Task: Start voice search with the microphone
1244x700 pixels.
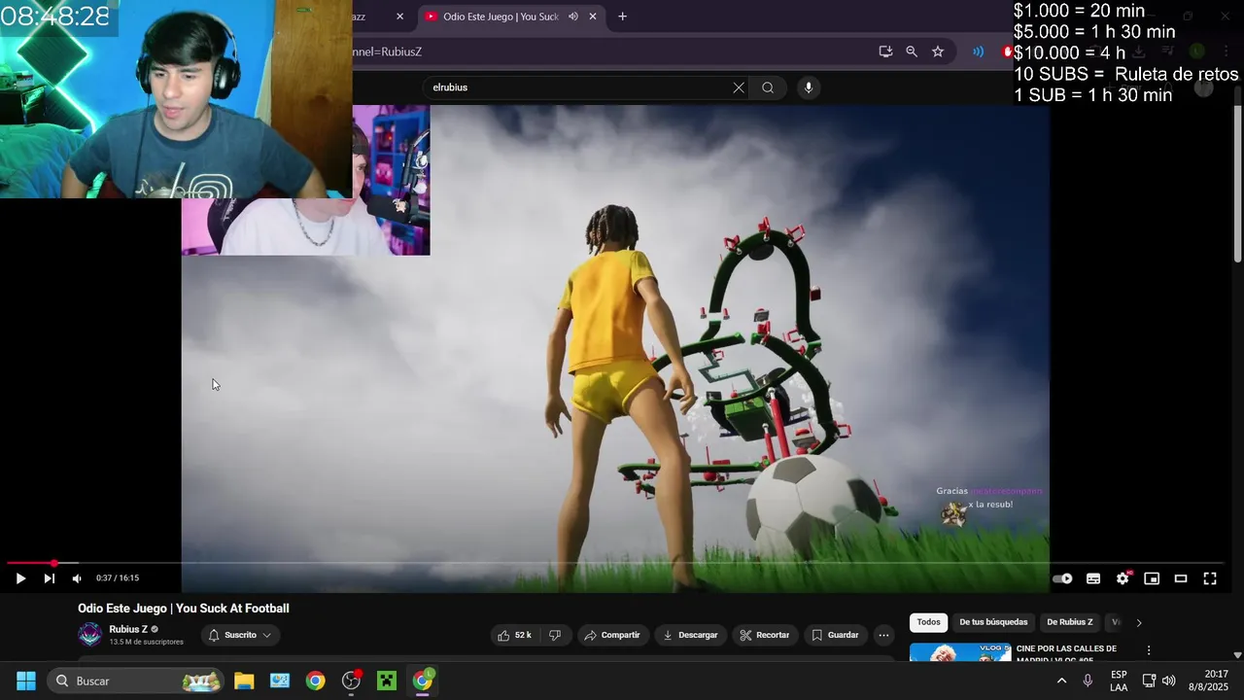Action: [x=808, y=87]
